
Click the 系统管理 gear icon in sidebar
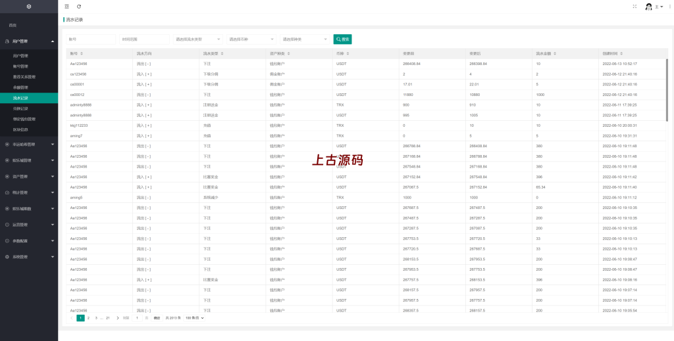(x=7, y=256)
